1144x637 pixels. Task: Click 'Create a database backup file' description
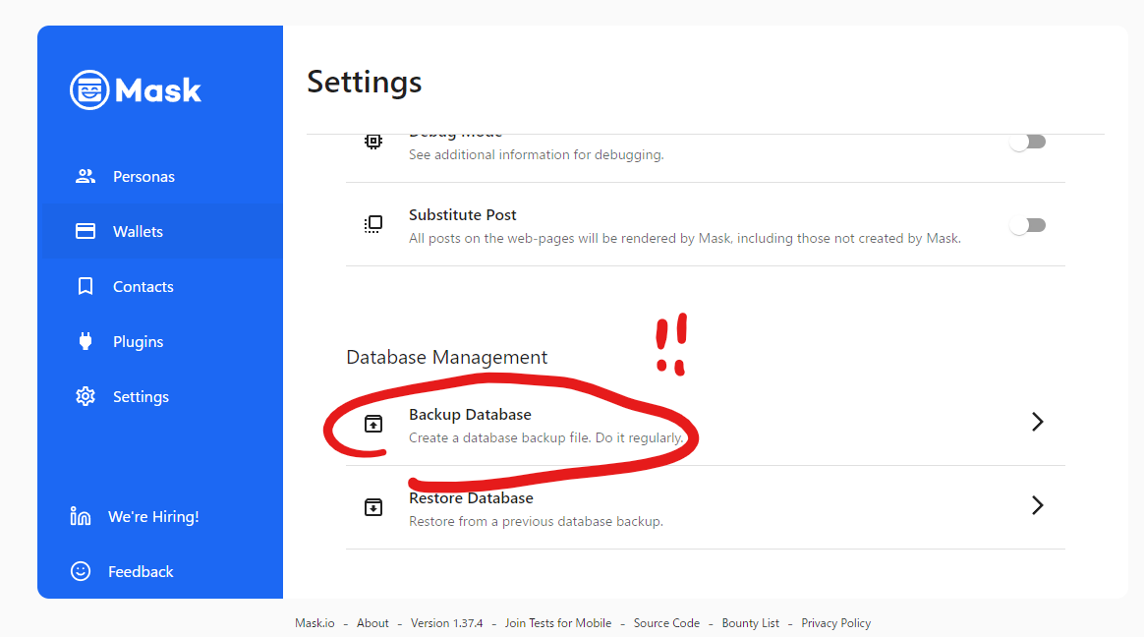pos(545,437)
